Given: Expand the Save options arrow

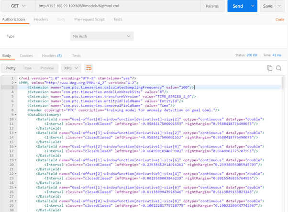Looking at the screenshot, I should click(279, 6).
